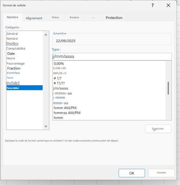Click the category list scroll down arrow
Viewport: 180px width, 185px height.
pyautogui.click(x=46, y=126)
